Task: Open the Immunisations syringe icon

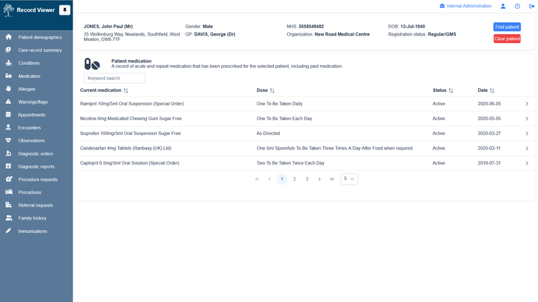Action: [x=9, y=231]
